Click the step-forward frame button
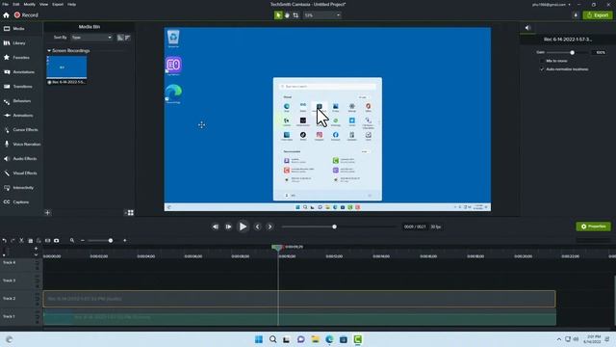Screen dimensions: 616x347 228,227
